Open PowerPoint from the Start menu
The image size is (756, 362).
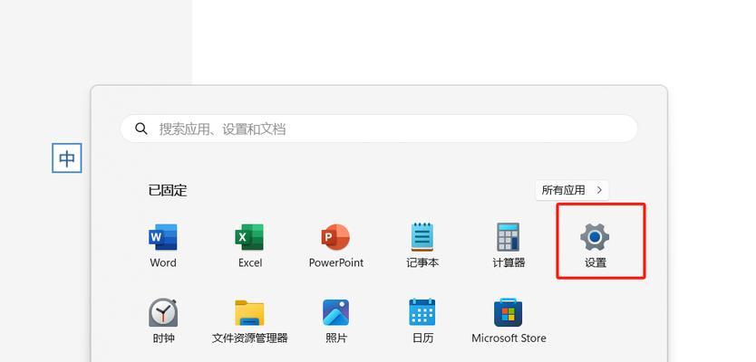pyautogui.click(x=336, y=245)
